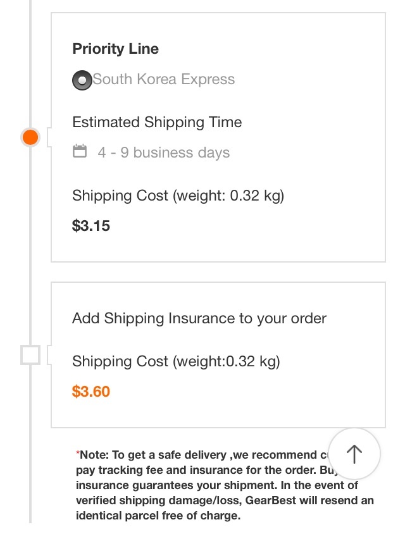The image size is (405, 546).
Task: Click the vertical timeline line at top
Action: pos(30,63)
